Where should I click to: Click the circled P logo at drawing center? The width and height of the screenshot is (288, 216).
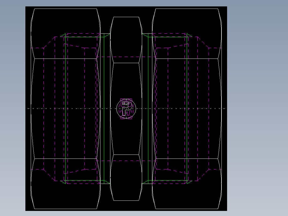(x=126, y=109)
